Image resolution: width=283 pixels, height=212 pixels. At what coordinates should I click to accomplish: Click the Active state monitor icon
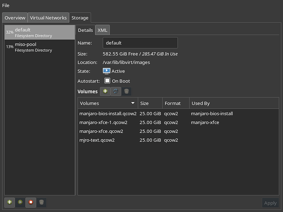(106, 71)
